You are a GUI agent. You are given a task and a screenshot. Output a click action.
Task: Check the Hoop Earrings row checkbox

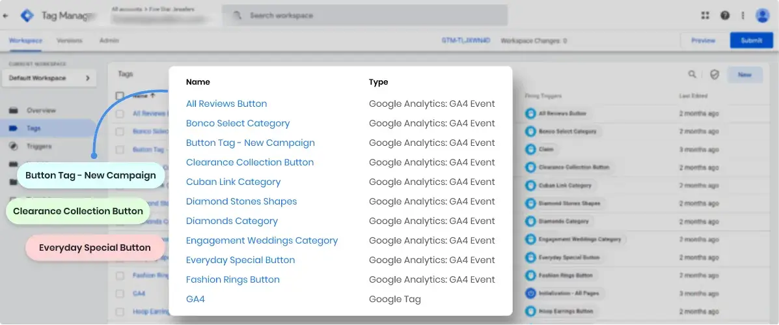(120, 311)
